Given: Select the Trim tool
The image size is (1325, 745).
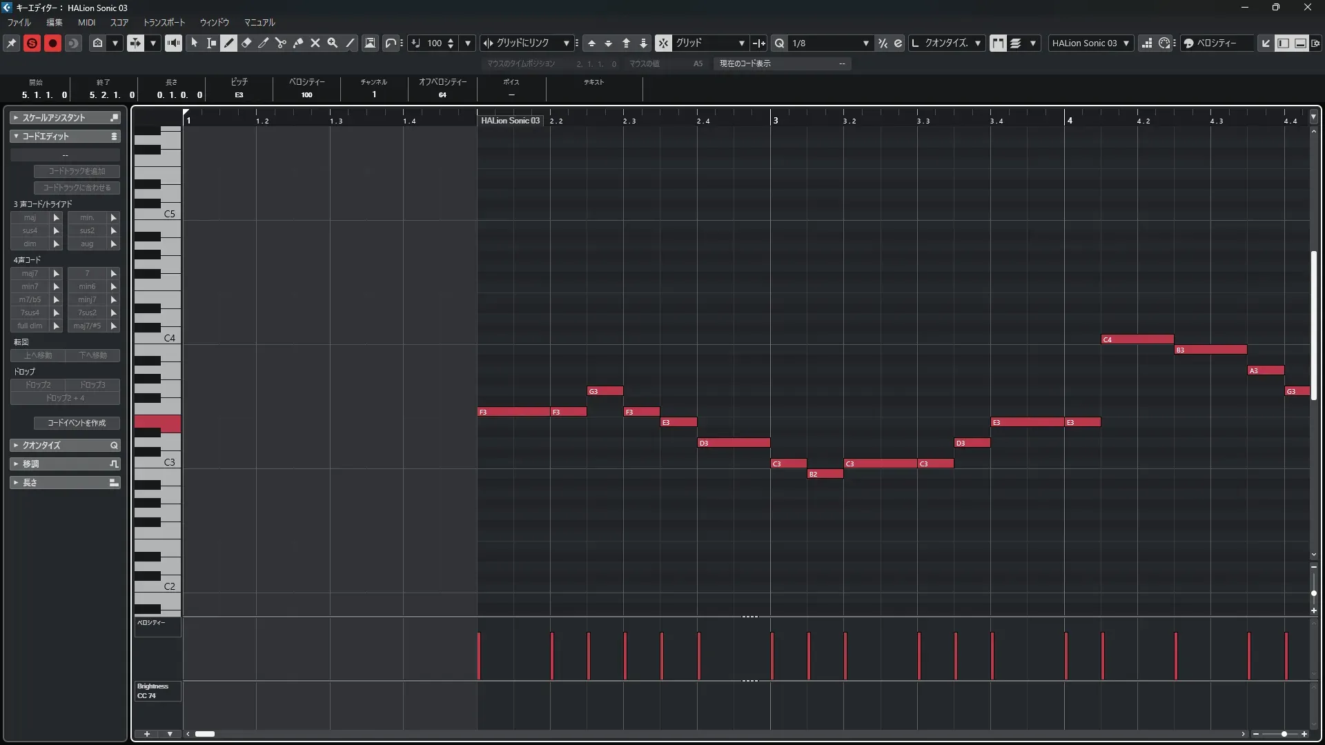Looking at the screenshot, I should click(264, 43).
